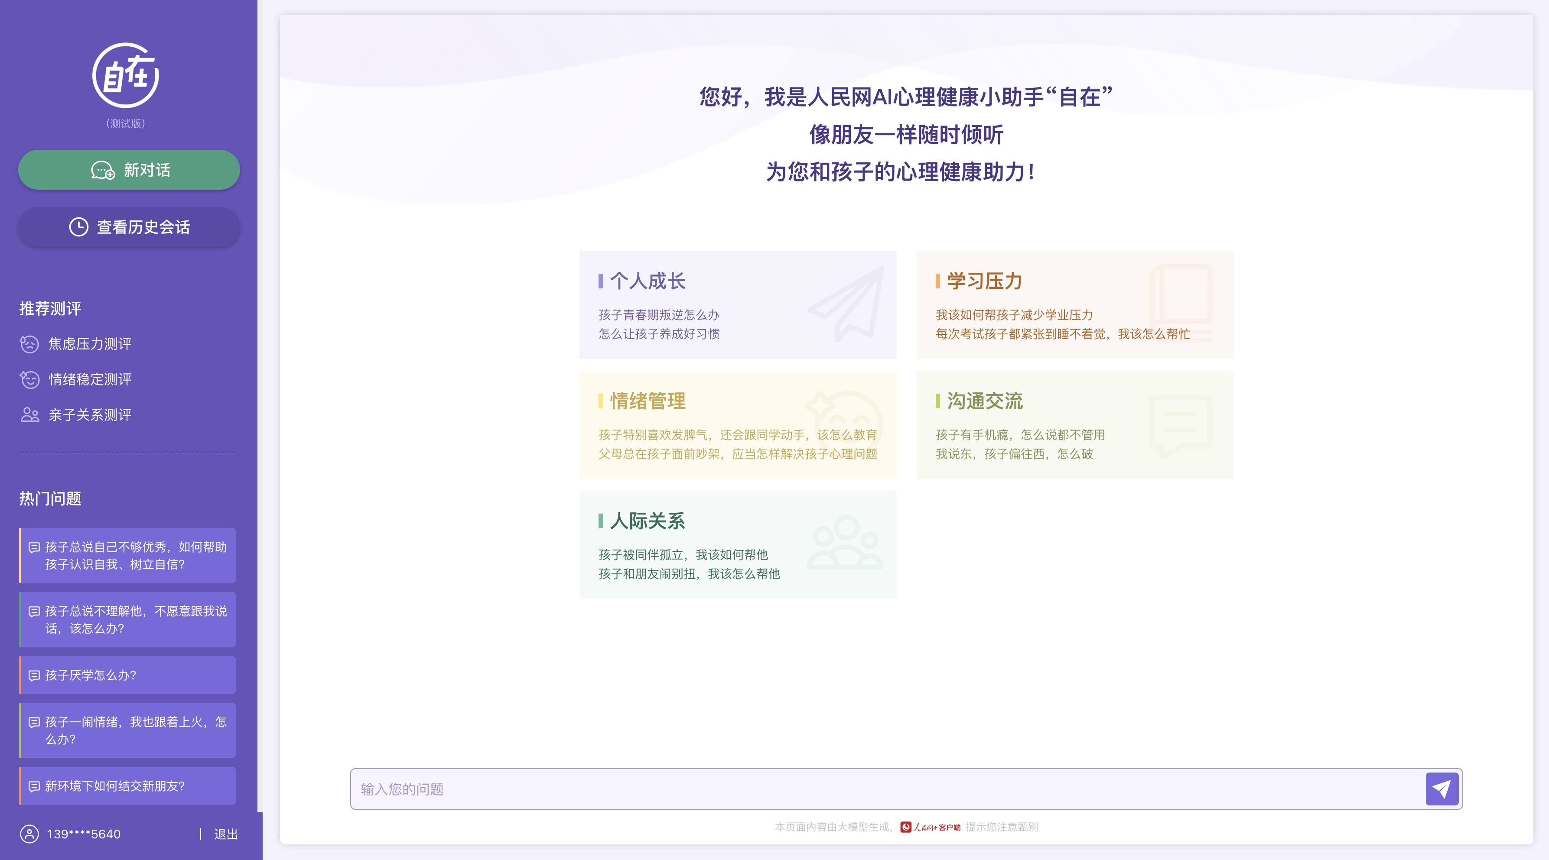Select 孩子有手机瘾，怎么说都不管用 question
1549x860 pixels.
point(1020,435)
